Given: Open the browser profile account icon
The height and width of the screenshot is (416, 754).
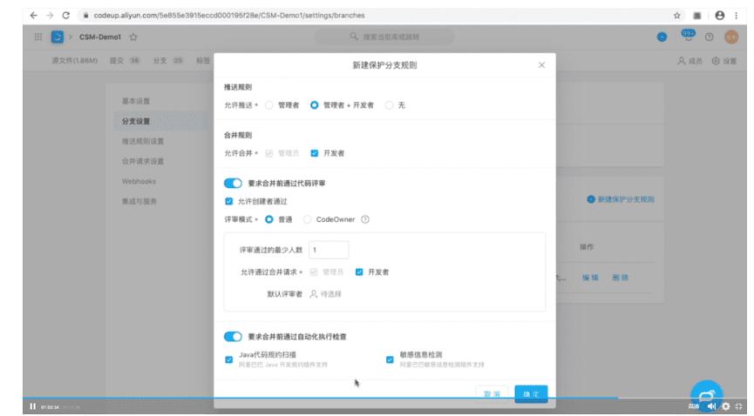Looking at the screenshot, I should pyautogui.click(x=719, y=16).
